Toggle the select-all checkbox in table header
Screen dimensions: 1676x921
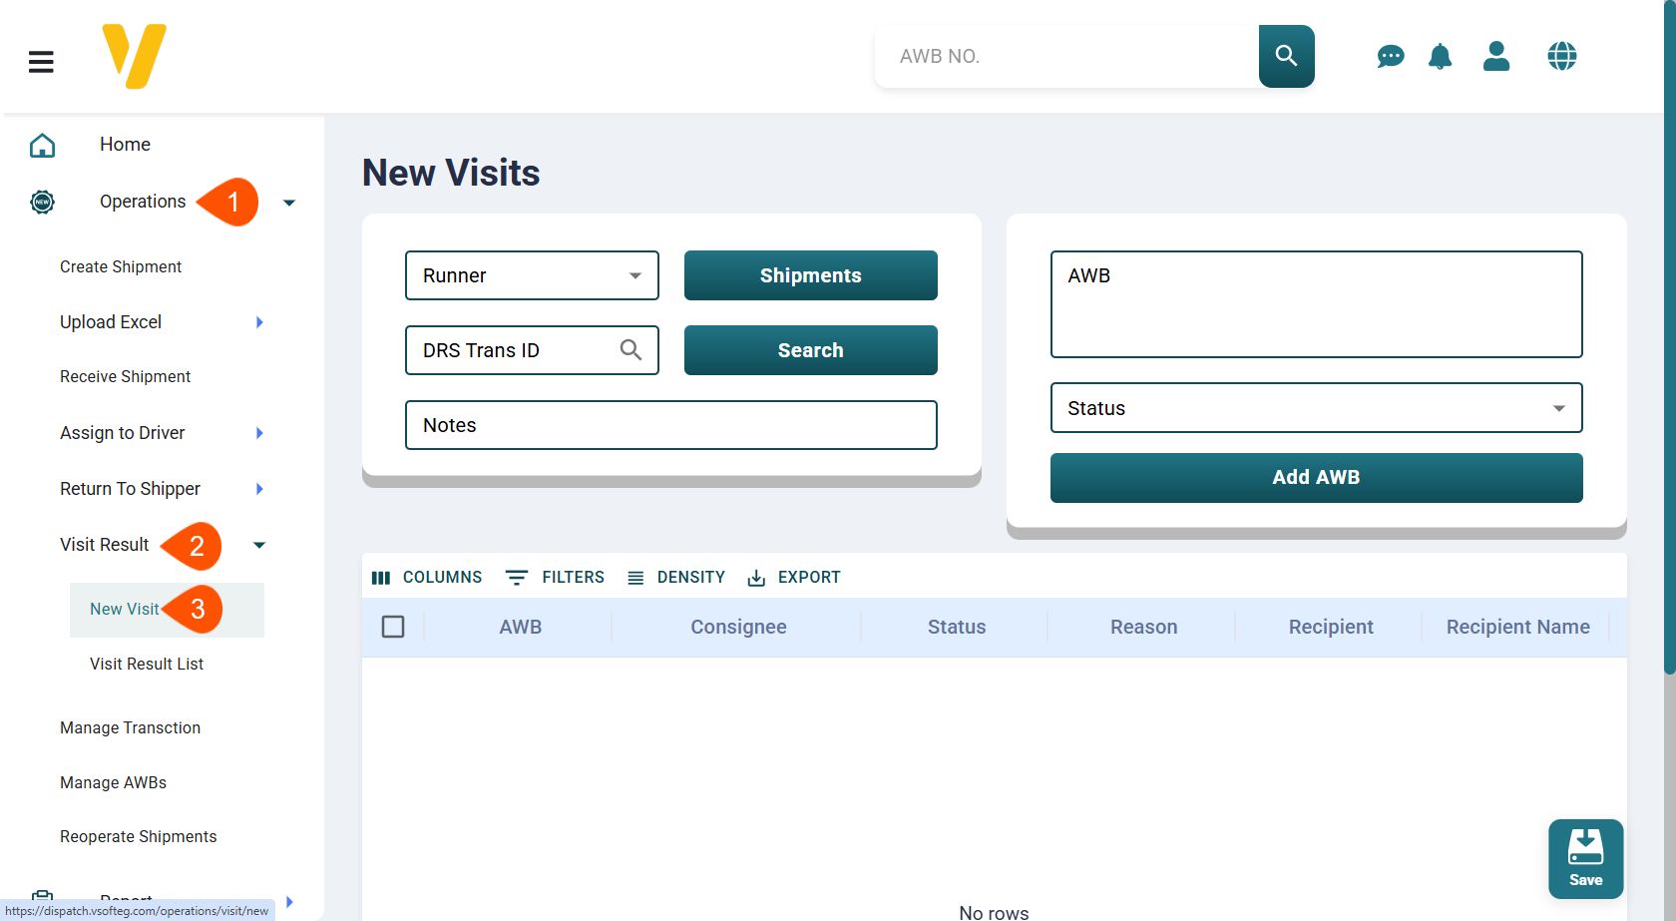click(x=393, y=627)
